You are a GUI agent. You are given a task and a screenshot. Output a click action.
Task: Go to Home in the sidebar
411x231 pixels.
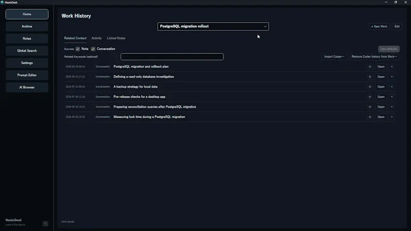[27, 14]
